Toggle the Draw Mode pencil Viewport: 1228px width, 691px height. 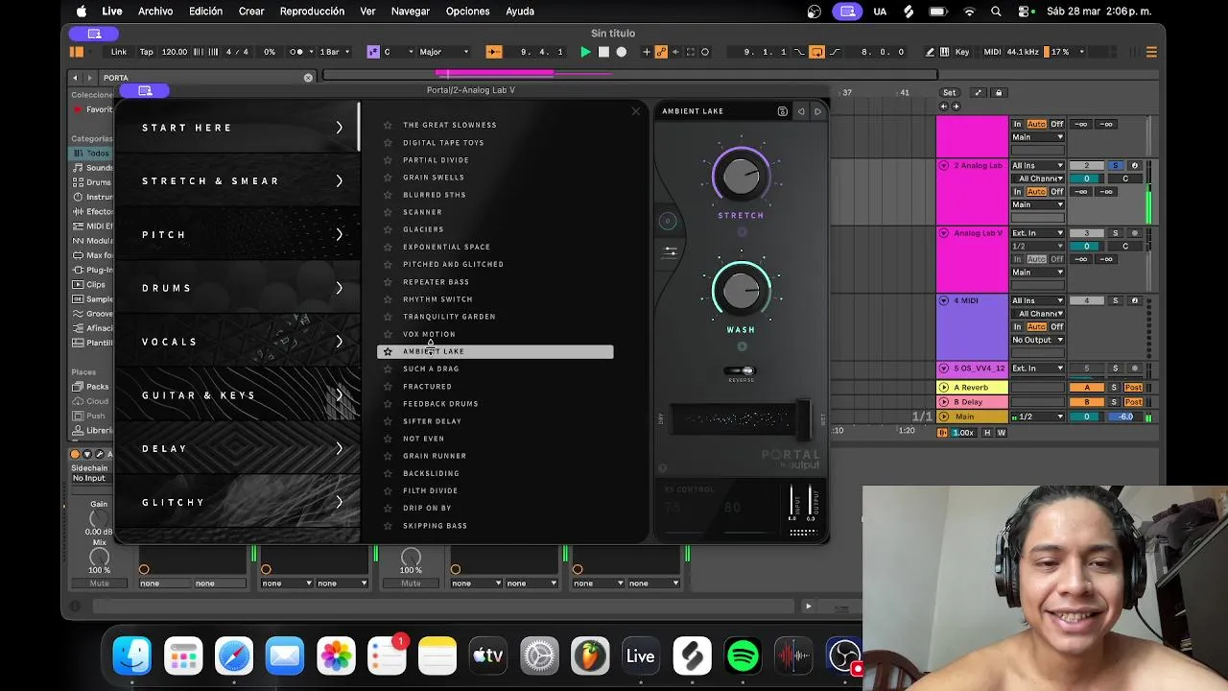(x=930, y=52)
